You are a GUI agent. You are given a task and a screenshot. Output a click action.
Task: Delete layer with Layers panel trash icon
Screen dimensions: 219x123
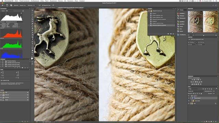(216, 122)
